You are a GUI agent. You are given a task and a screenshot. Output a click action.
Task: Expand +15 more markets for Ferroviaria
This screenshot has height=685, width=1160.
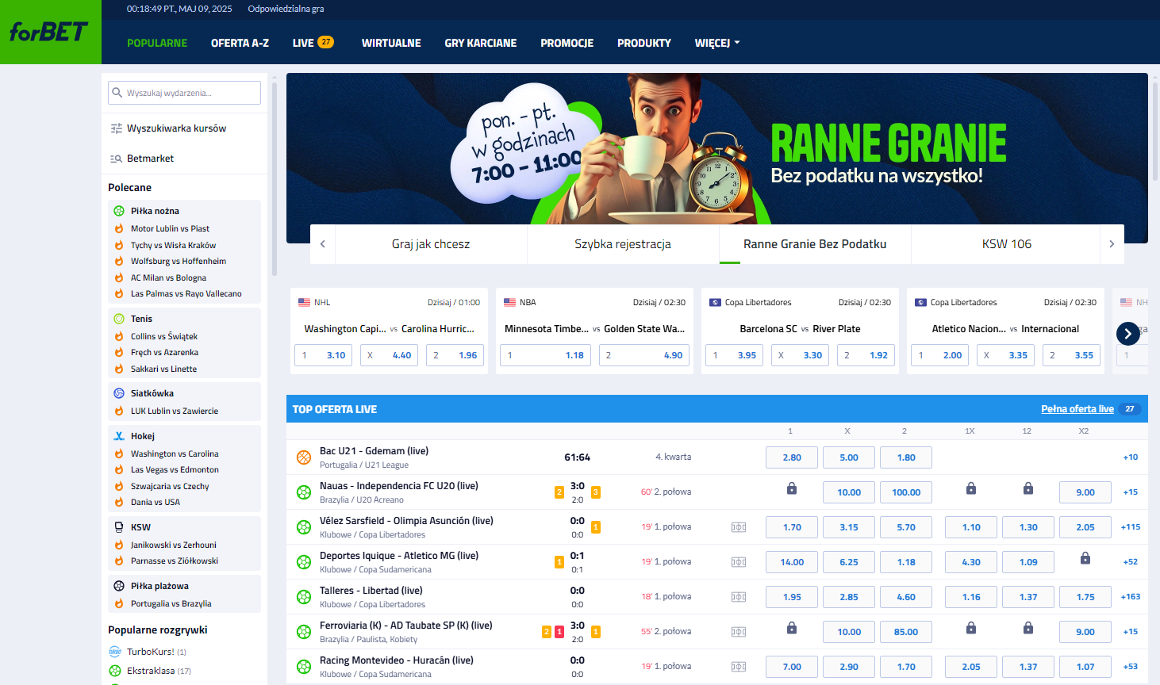pos(1131,632)
